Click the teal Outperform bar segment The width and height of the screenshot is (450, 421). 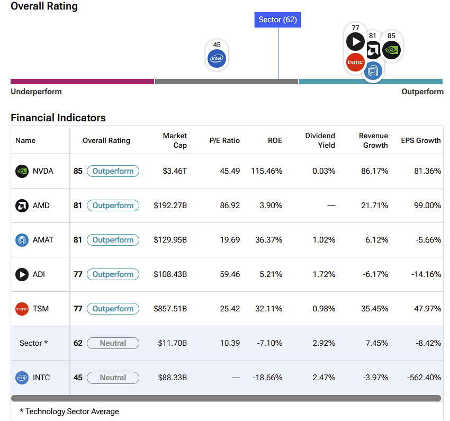point(371,82)
